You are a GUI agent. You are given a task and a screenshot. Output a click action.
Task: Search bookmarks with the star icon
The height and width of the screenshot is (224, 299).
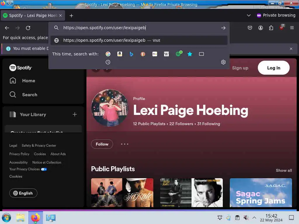click(x=190, y=54)
